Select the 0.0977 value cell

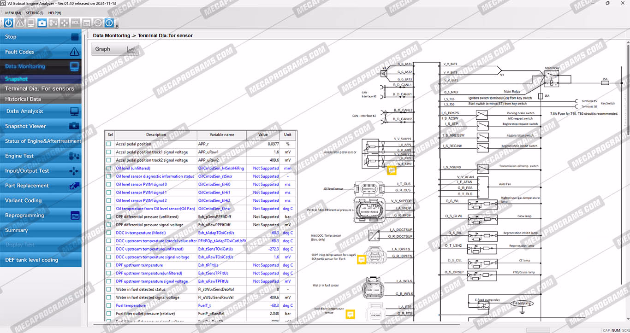pos(263,144)
